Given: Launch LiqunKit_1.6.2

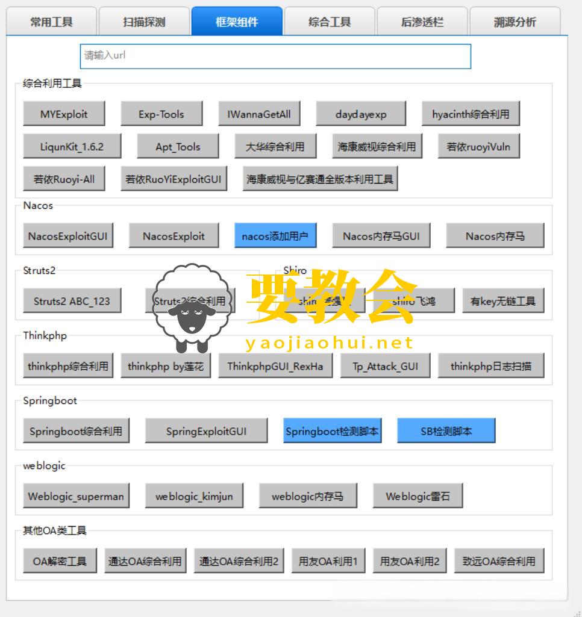Looking at the screenshot, I should click(72, 146).
